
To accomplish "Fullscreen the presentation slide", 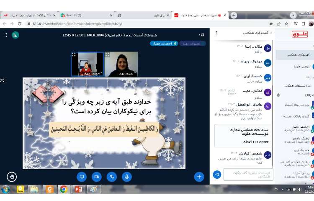I will (2, 80).
